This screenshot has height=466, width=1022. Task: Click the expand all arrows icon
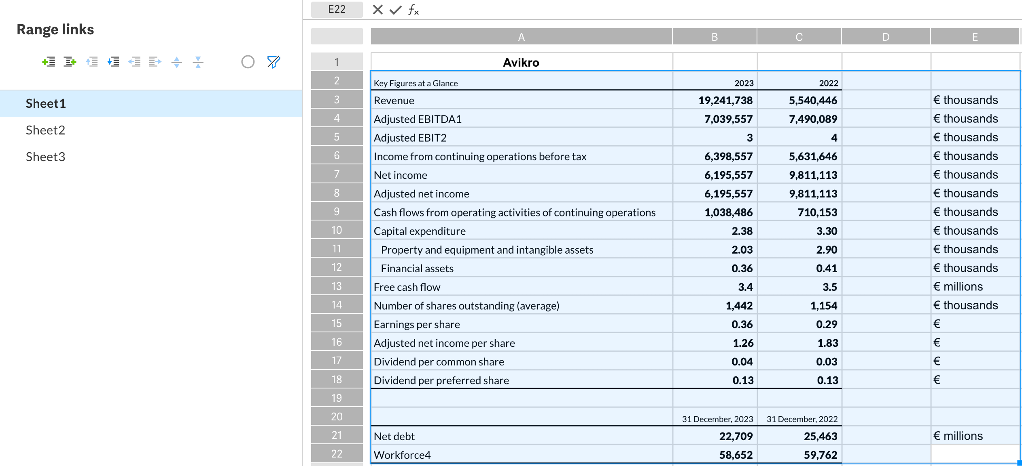[177, 62]
